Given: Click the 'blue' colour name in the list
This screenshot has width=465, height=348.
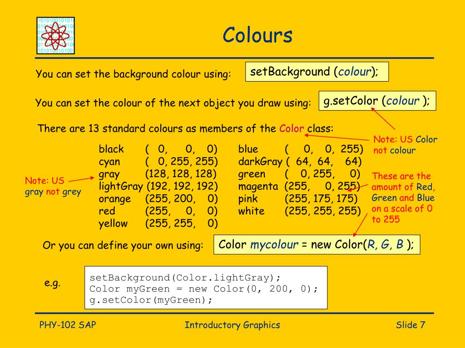Looking at the screenshot, I should point(248,149).
